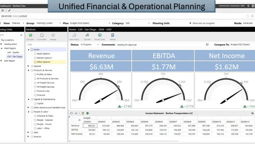Open the Manage sections gear icon
The image size is (255, 144).
pos(53,35)
